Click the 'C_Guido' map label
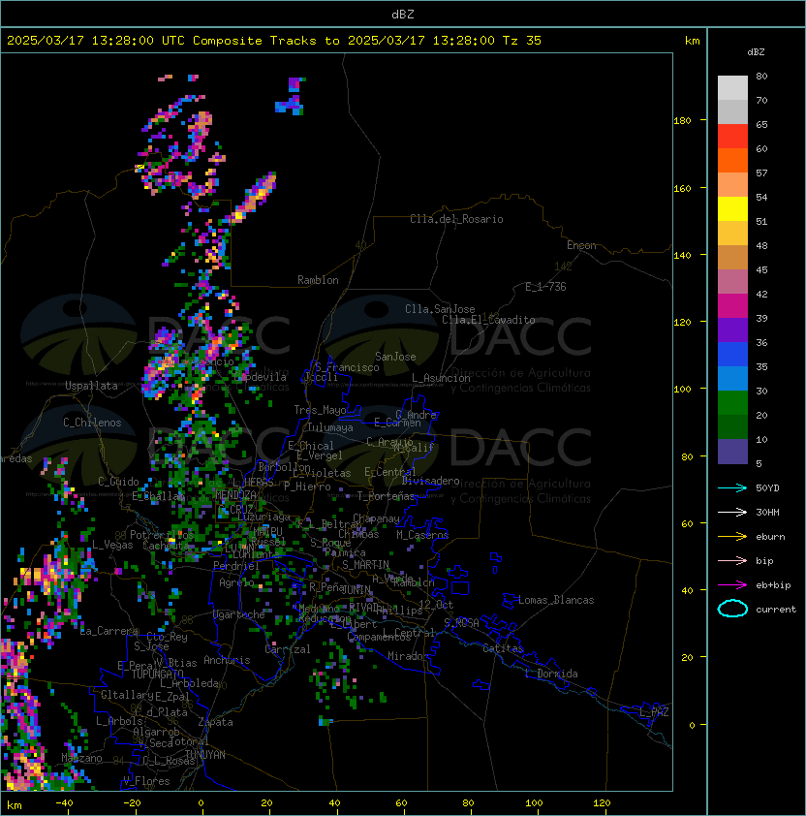 tap(118, 482)
